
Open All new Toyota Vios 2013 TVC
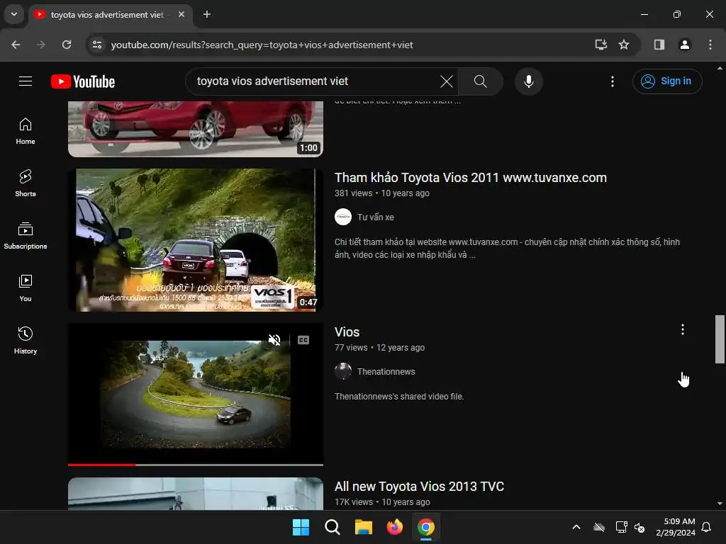[419, 487]
